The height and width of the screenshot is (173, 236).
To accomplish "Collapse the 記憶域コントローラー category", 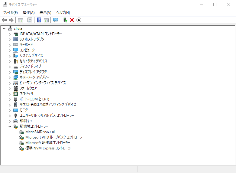I will click(x=10, y=127).
